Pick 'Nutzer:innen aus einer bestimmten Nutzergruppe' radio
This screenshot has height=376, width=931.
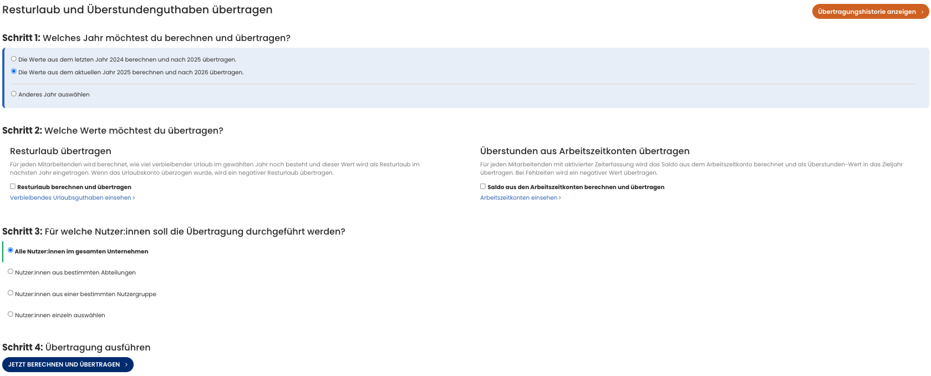(11, 293)
